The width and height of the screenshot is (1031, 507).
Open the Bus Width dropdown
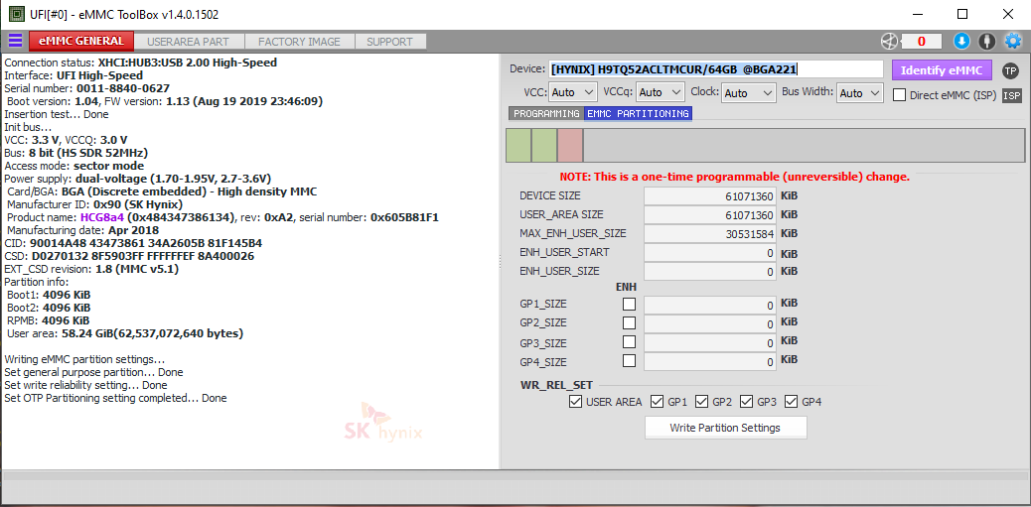pos(860,92)
